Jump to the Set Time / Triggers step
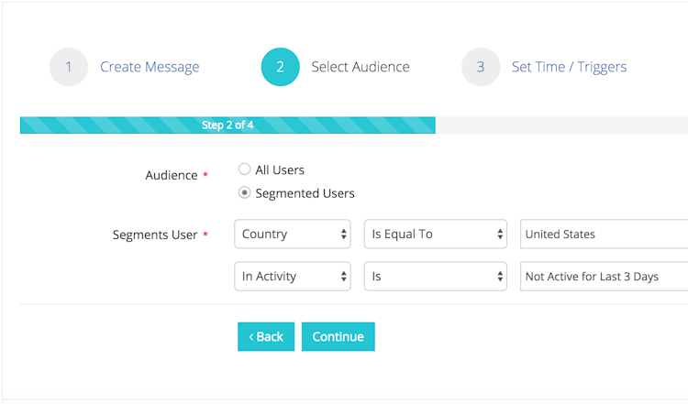 (x=569, y=67)
